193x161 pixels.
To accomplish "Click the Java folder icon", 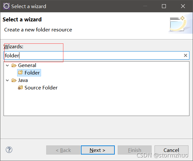I will [x=14, y=80].
